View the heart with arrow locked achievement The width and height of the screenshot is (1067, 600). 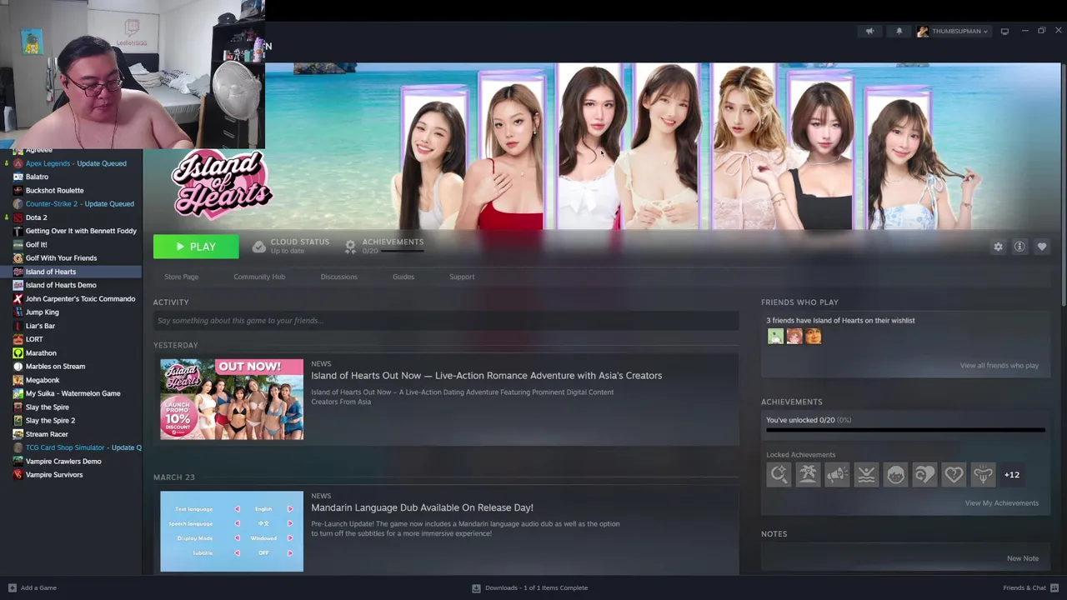coord(924,475)
